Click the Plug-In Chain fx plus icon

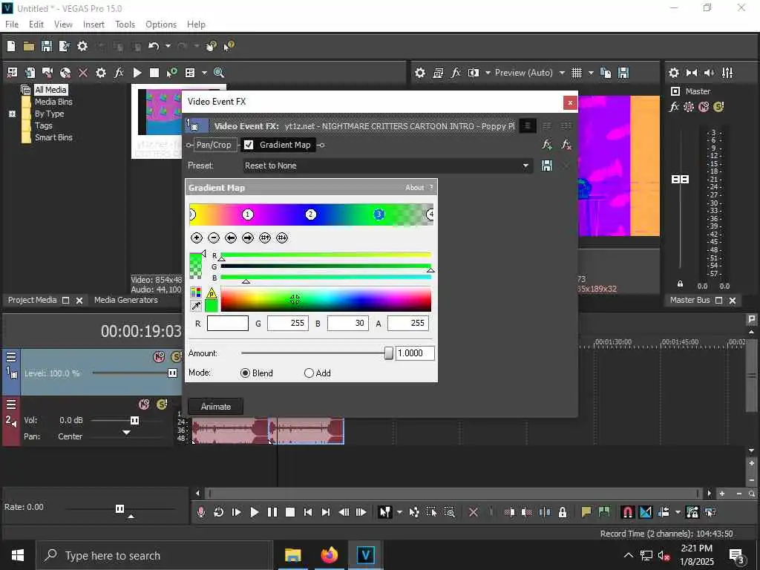[547, 145]
